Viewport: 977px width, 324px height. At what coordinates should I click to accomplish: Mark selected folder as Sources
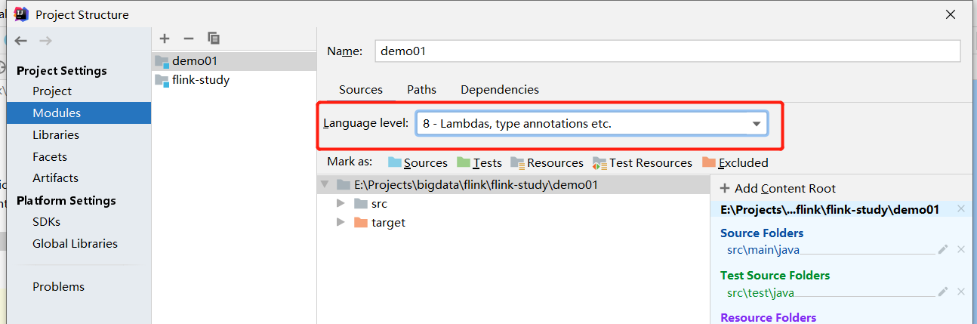(418, 162)
